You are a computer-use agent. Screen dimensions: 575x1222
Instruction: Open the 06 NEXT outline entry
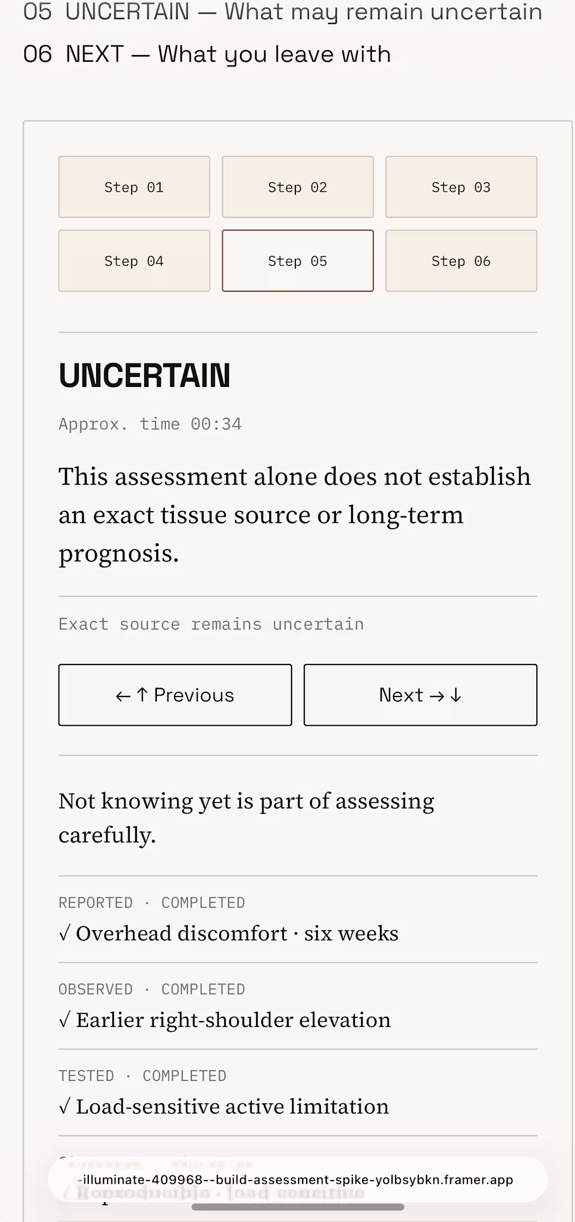coord(207,54)
